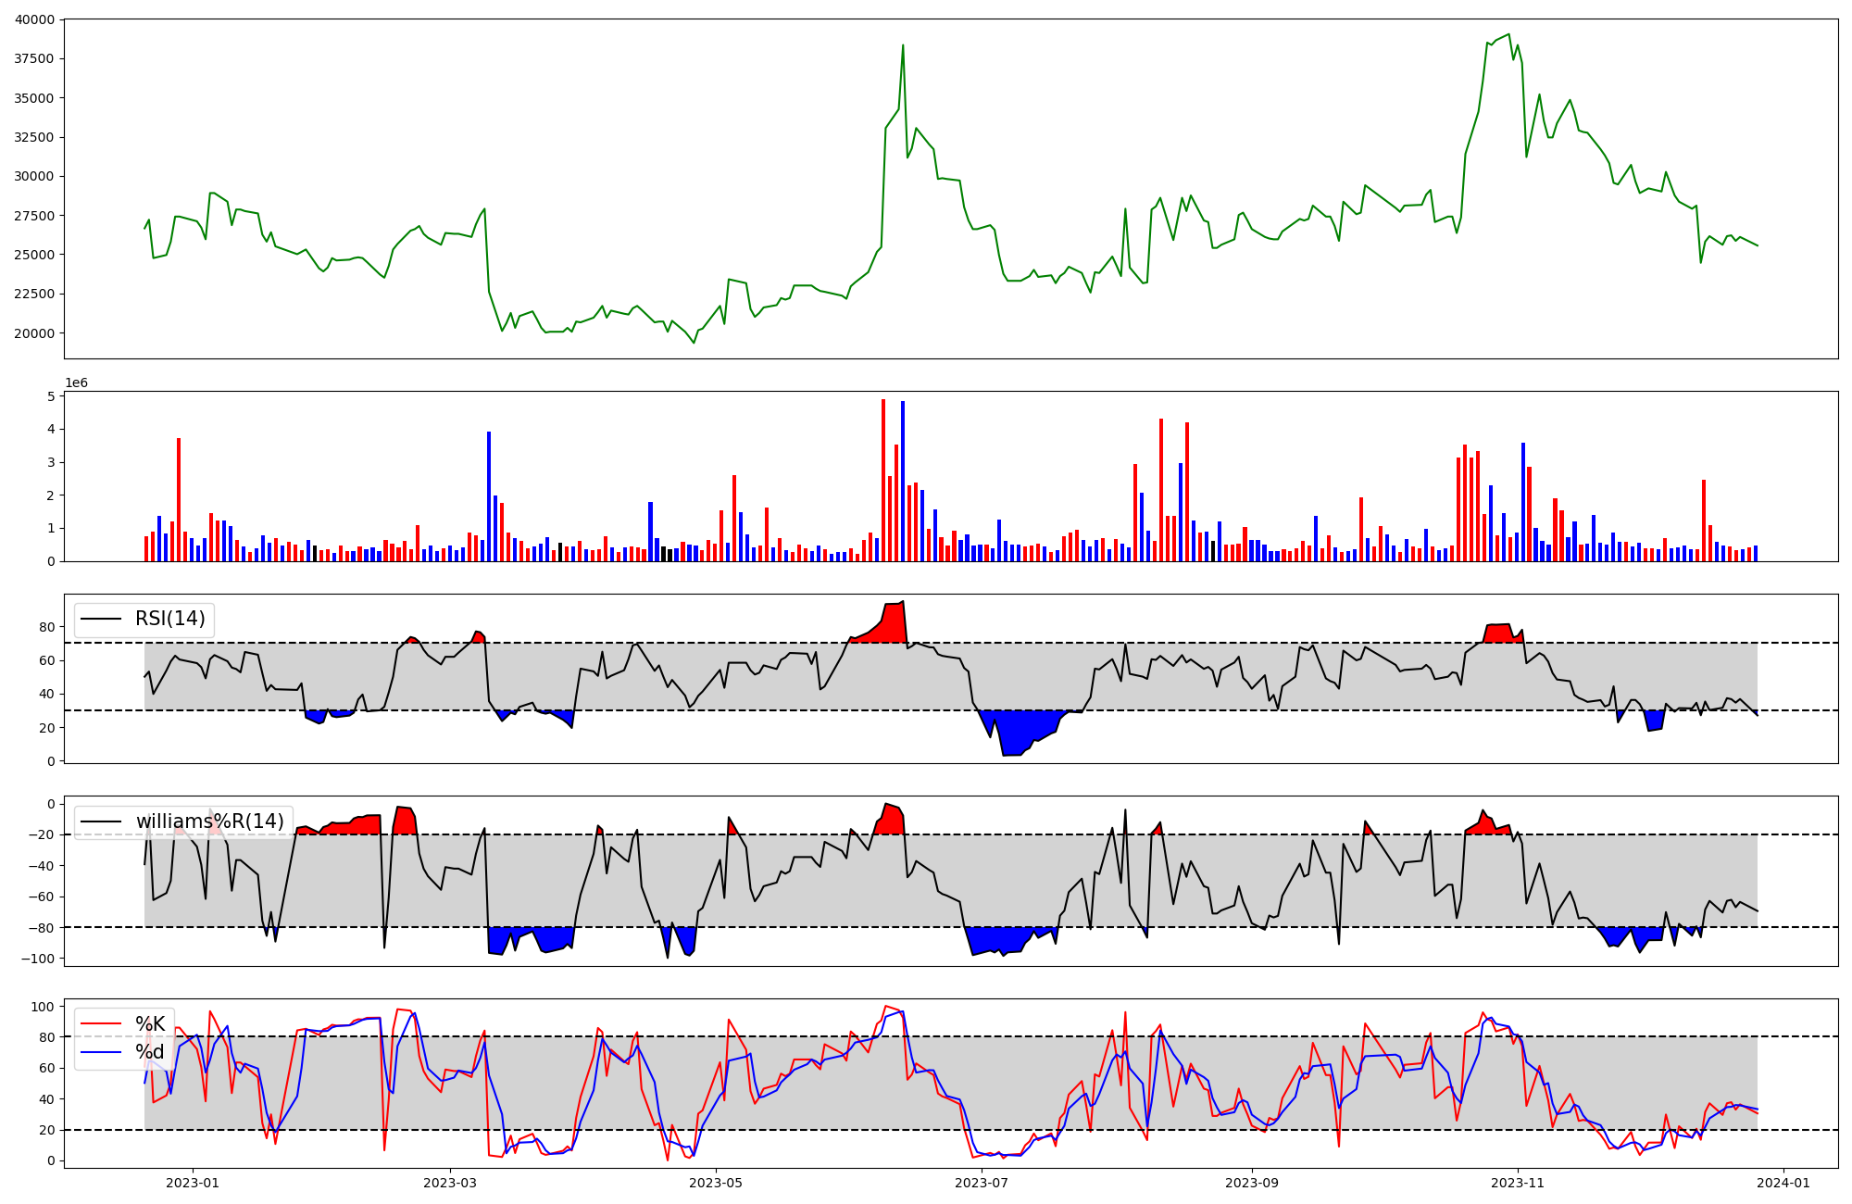This screenshot has width=1852, height=1204.
Task: Click the 2023-05 x-axis date label
Action: 716,1183
